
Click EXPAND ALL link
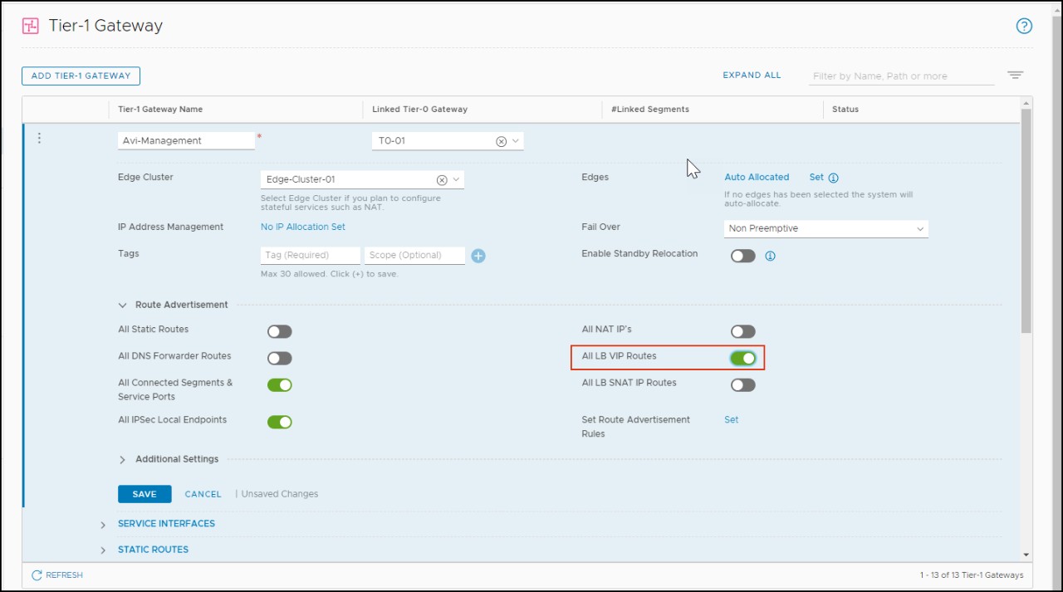pos(752,75)
